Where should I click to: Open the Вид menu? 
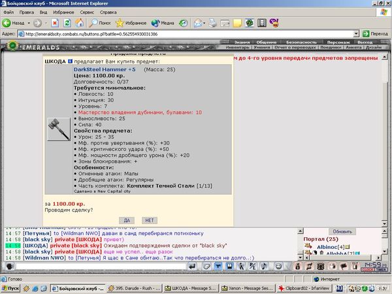(x=43, y=12)
